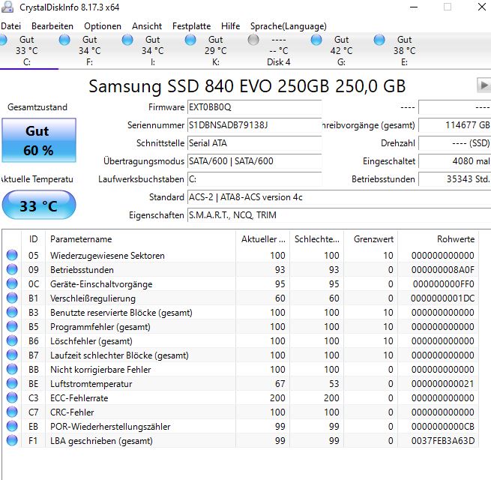
Task: Select the K: disk status icon
Action: point(190,40)
